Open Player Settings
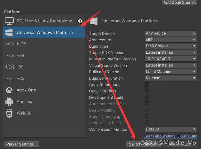Screen dimensions: 201x149 [x=21, y=144]
